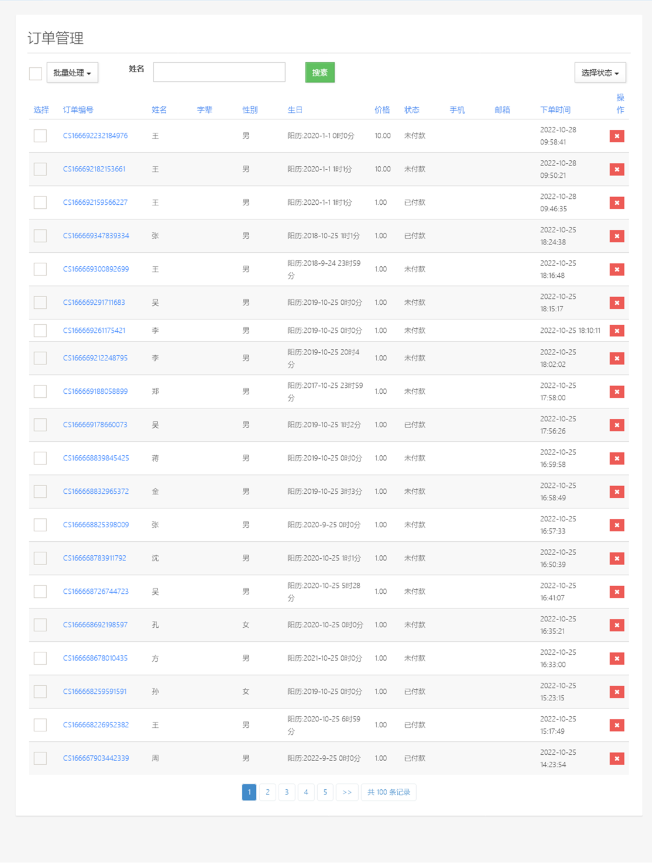Screen dimensions: 652x863
Task: Click the 下单时间 column header
Action: point(555,110)
